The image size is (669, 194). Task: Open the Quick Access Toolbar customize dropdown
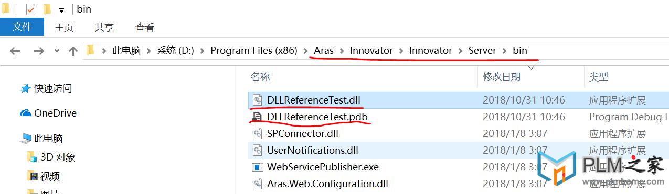61,10
